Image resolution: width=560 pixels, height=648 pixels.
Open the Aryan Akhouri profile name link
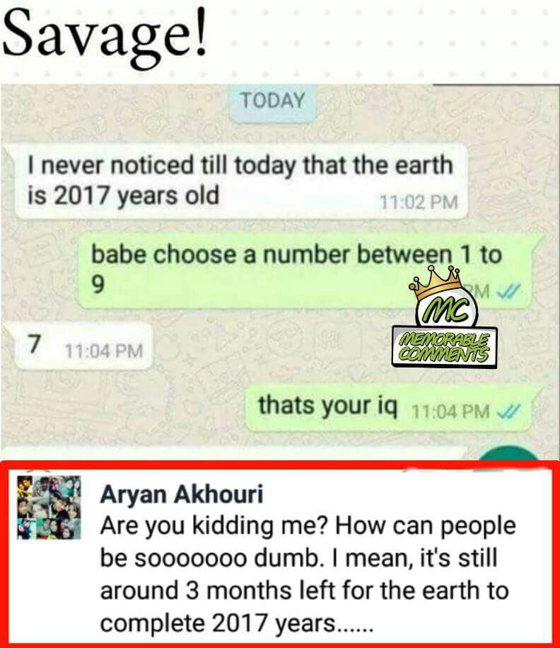click(182, 494)
